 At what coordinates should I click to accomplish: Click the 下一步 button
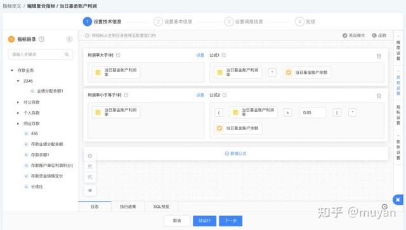(231, 221)
